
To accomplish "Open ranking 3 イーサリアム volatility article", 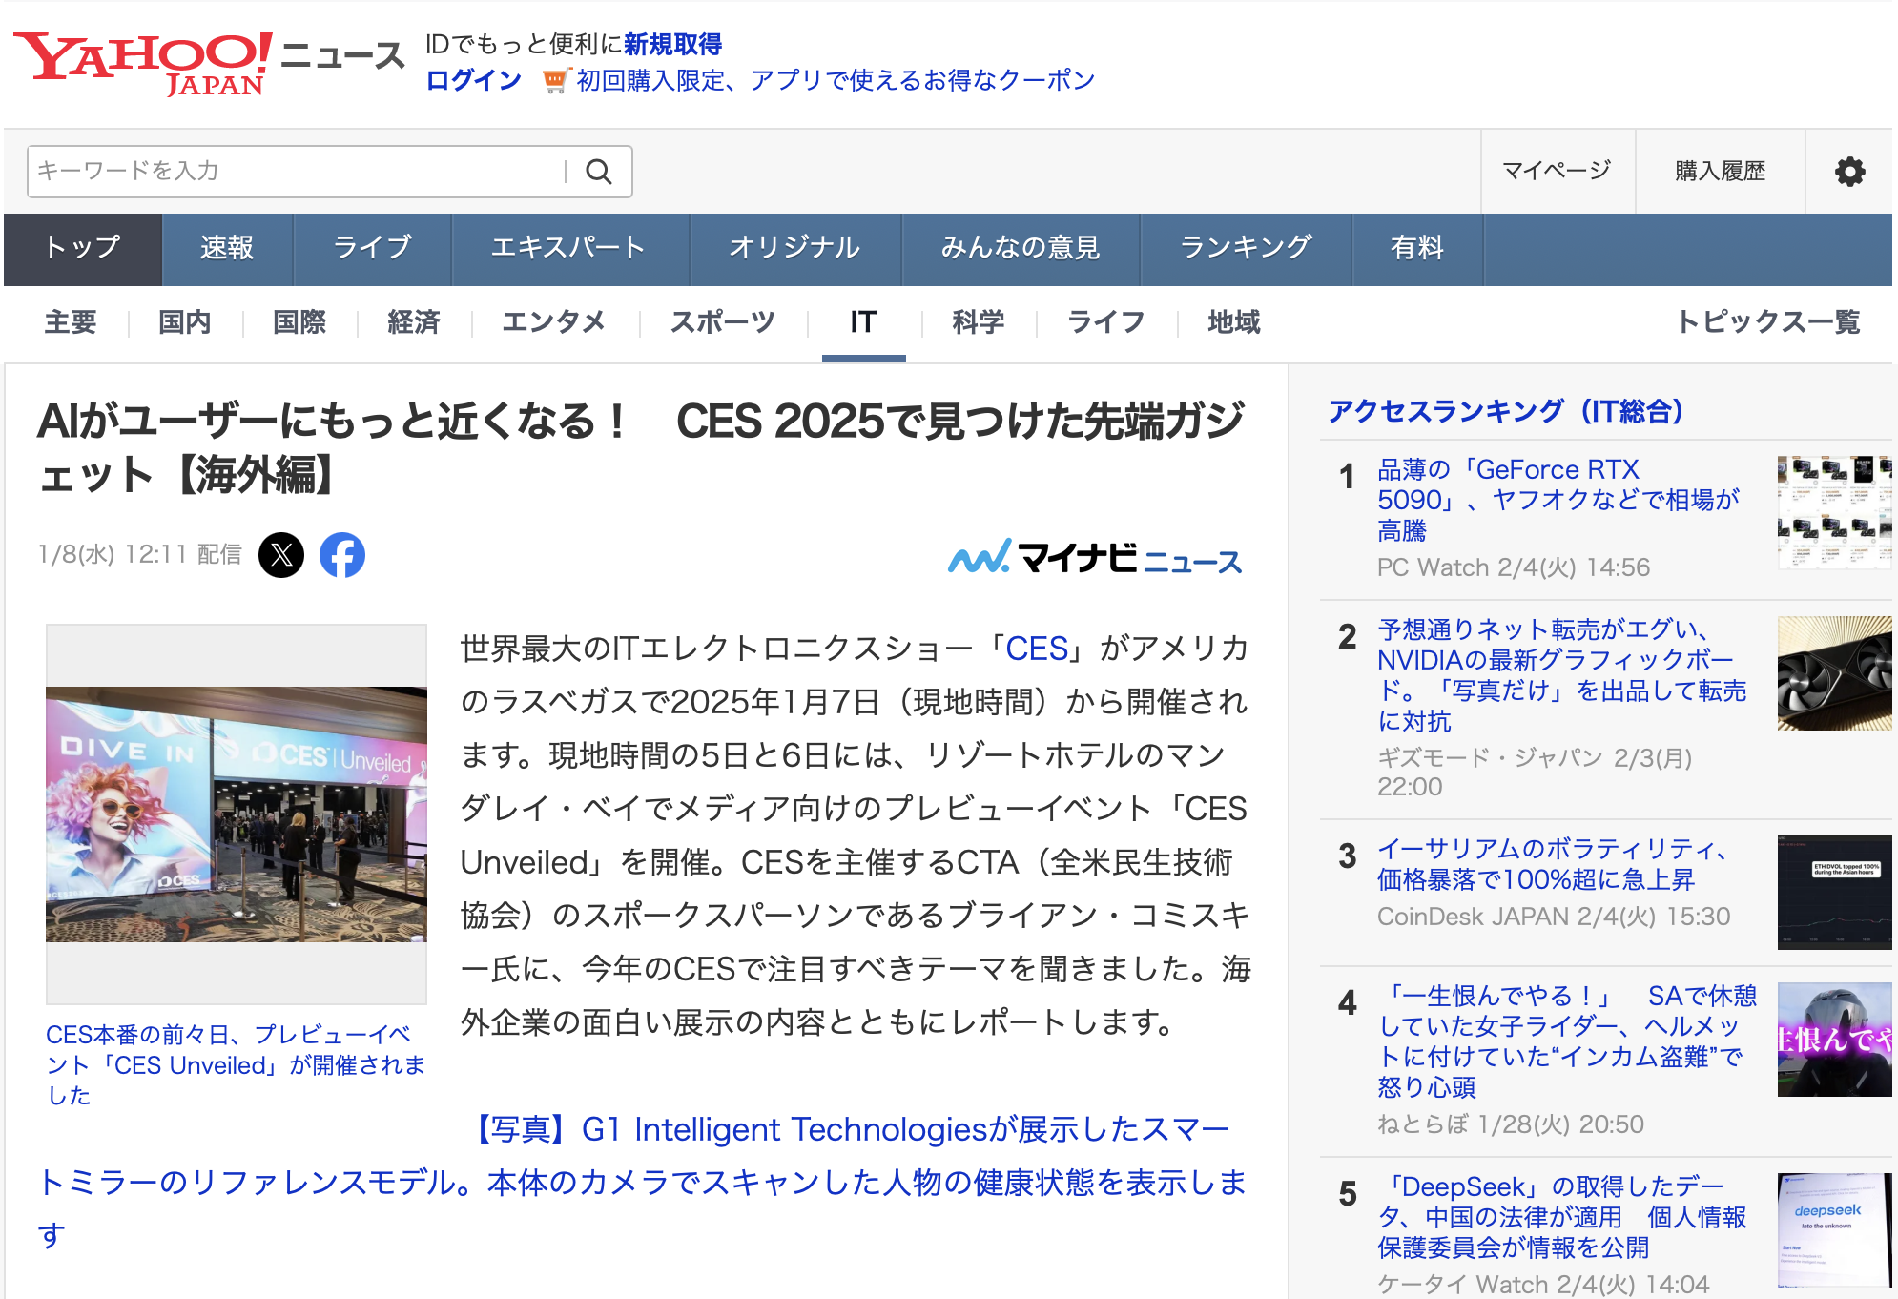I will click(1553, 864).
